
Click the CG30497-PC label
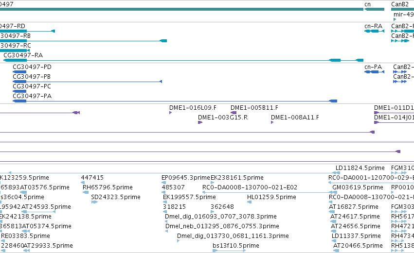(x=32, y=86)
